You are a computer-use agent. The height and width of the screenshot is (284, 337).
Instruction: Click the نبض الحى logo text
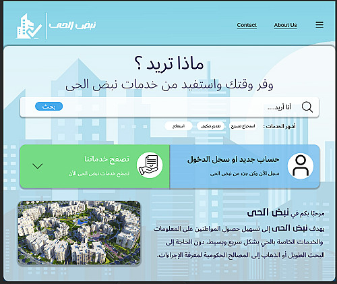click(72, 25)
